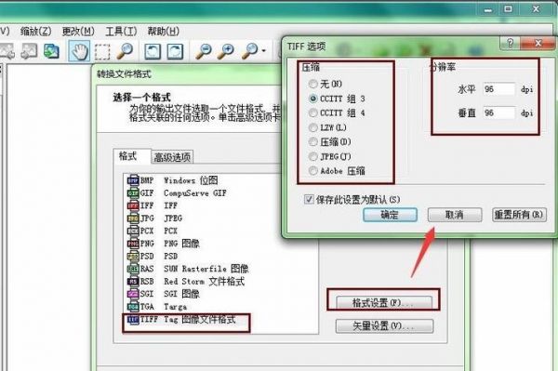Click the PNG format icon
The width and height of the screenshot is (558, 371).
point(133,244)
